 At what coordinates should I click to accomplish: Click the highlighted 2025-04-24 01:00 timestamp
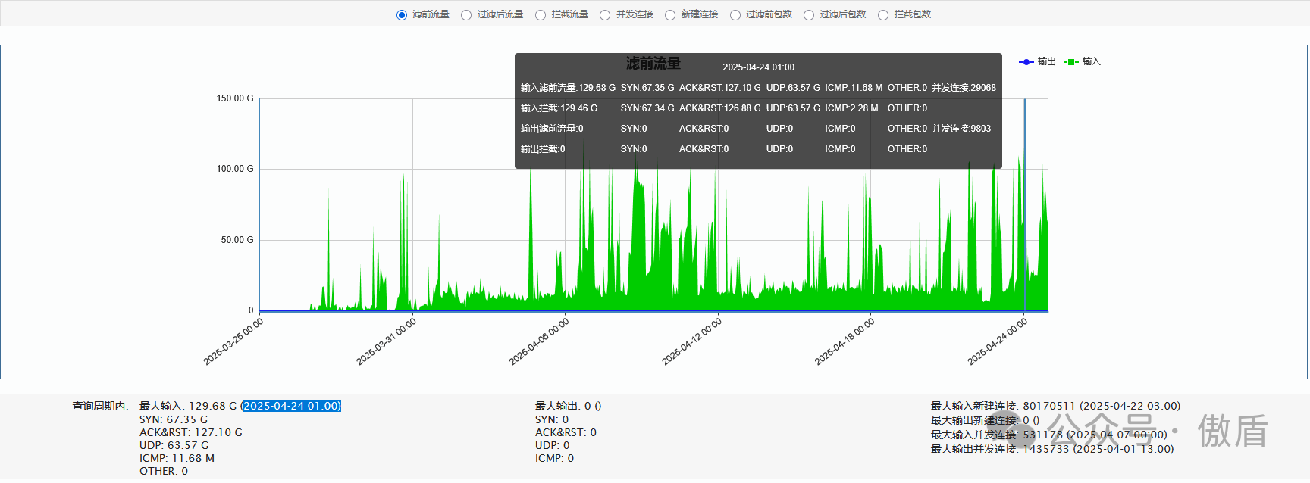pyautogui.click(x=291, y=406)
